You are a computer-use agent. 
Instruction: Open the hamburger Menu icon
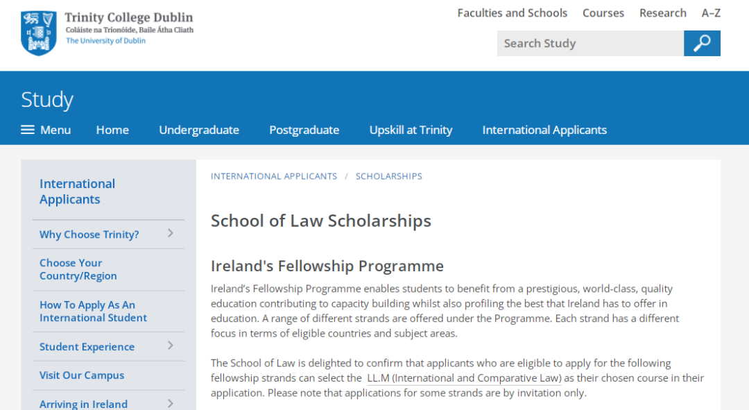coord(28,130)
